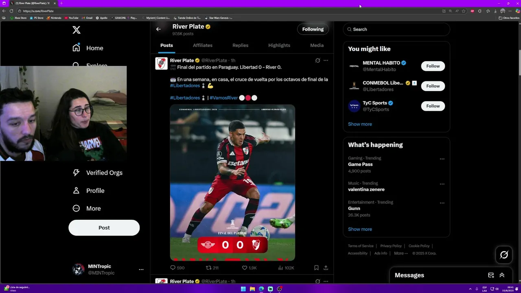Show more under What's happening

(360, 229)
